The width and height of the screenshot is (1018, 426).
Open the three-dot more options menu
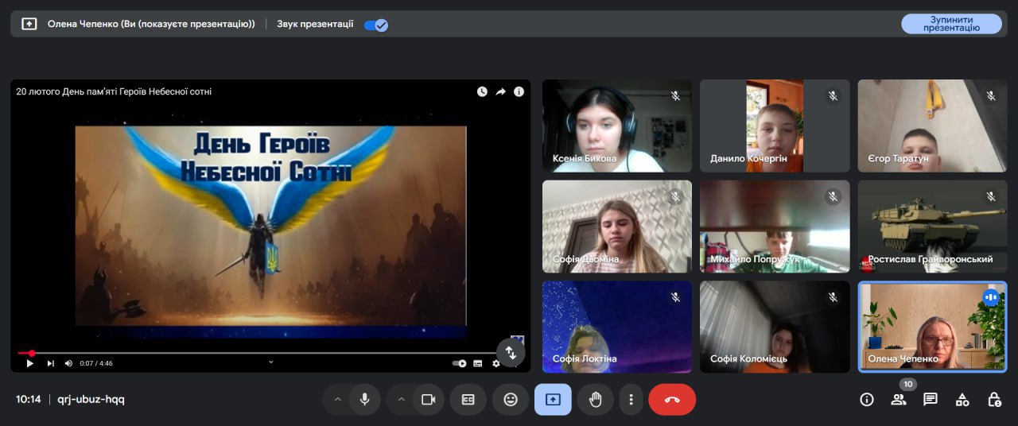[631, 400]
